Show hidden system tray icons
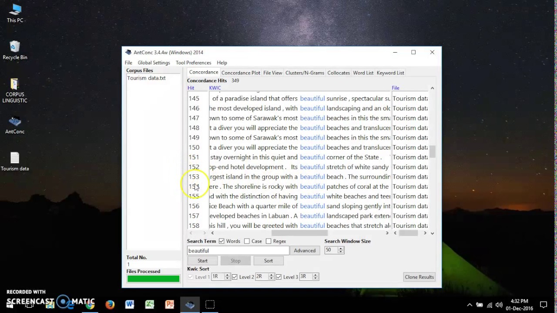 470,305
